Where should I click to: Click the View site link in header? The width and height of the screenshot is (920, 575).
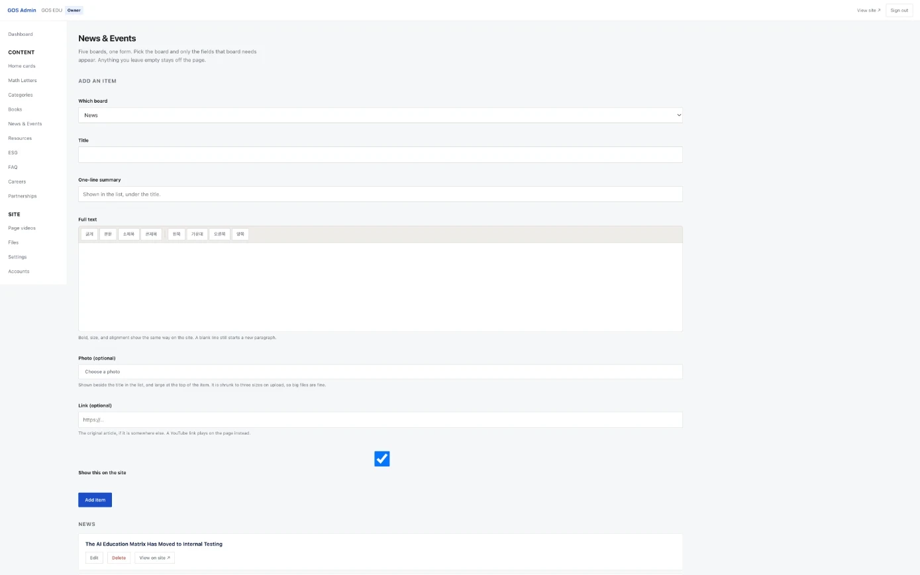tap(868, 11)
